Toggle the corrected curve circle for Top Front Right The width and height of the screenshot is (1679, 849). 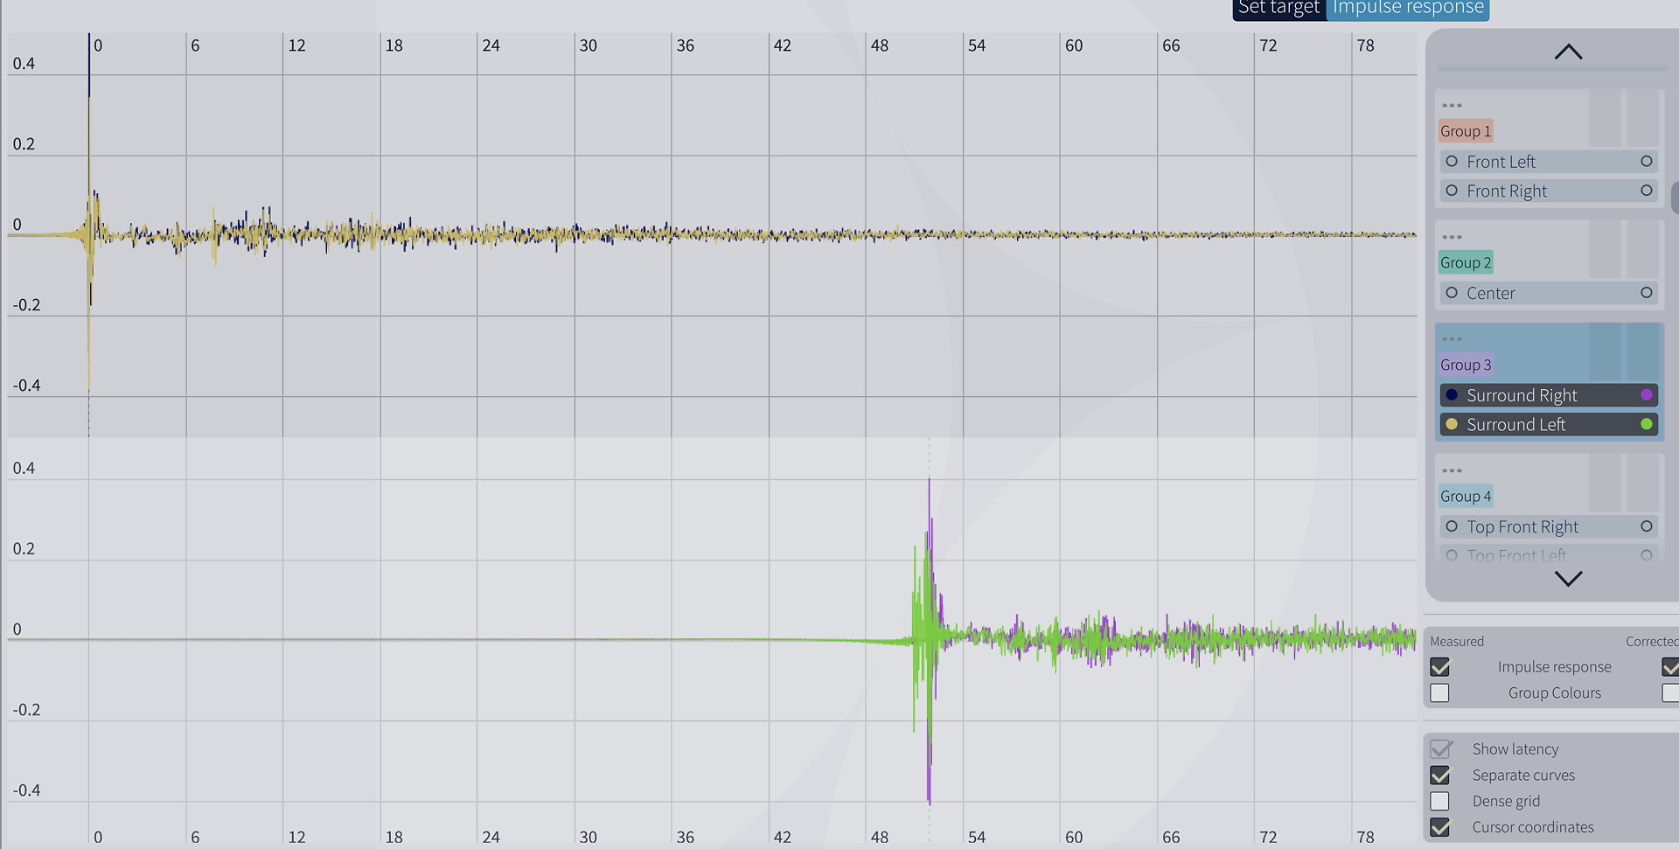1647,526
